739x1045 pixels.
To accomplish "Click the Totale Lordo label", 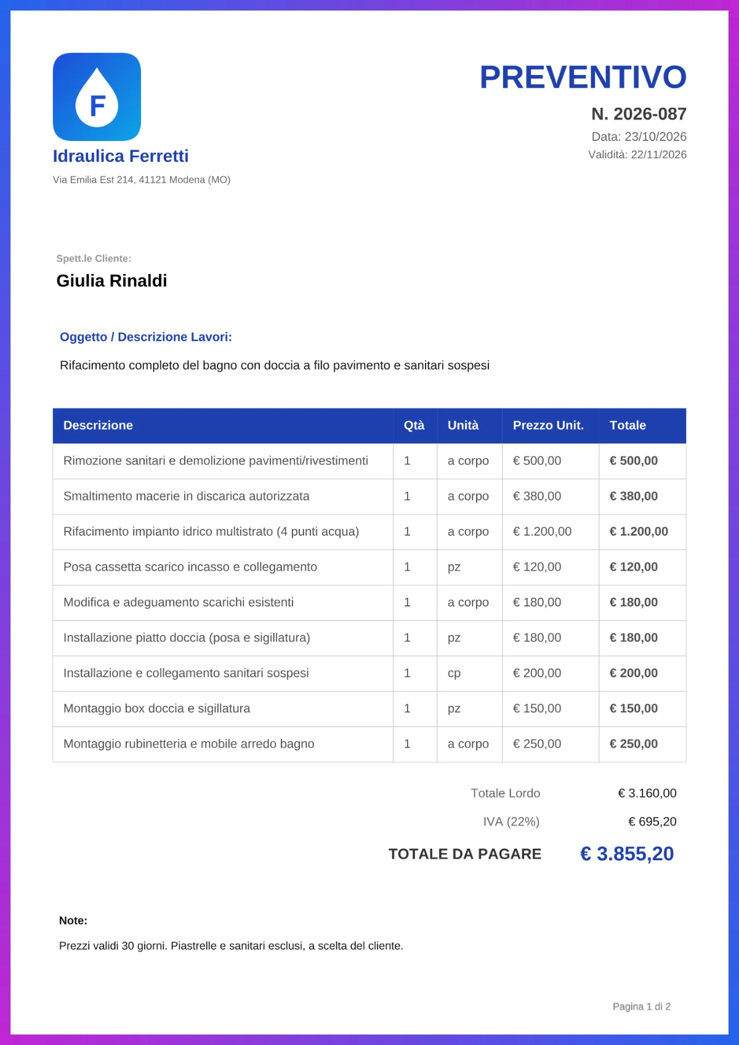I will (x=506, y=793).
